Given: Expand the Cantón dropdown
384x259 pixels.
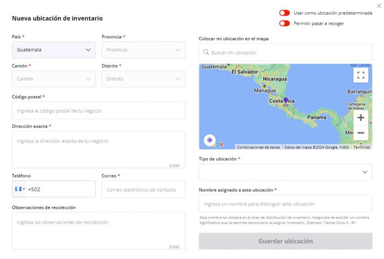Looking at the screenshot, I should point(54,79).
